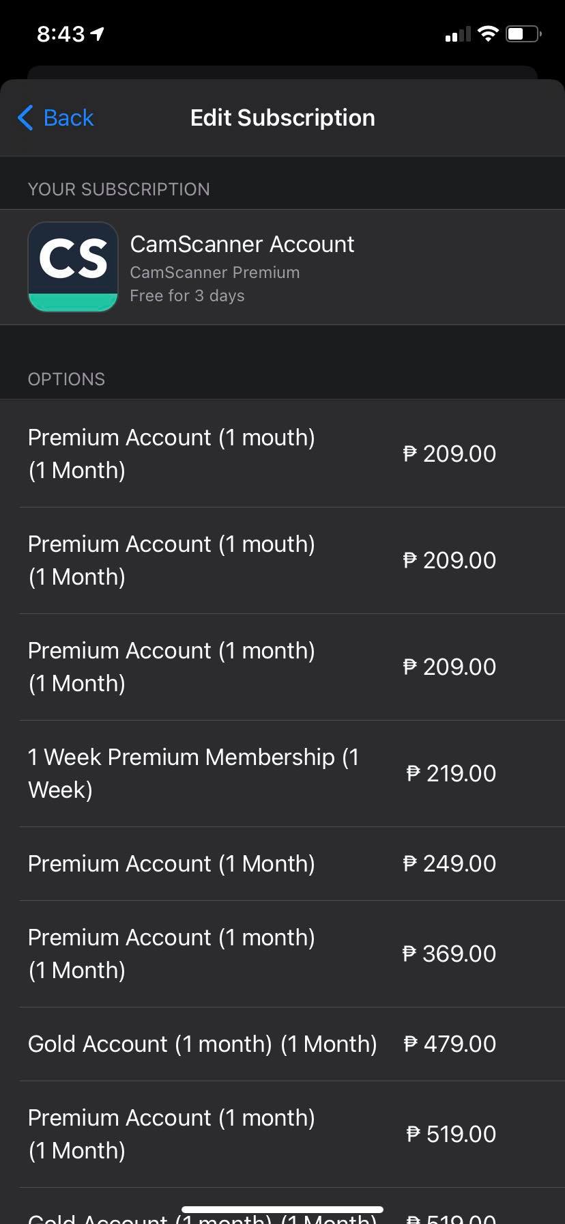This screenshot has width=565, height=1224.
Task: Tap the Wi-Fi icon in status bar
Action: 488,33
